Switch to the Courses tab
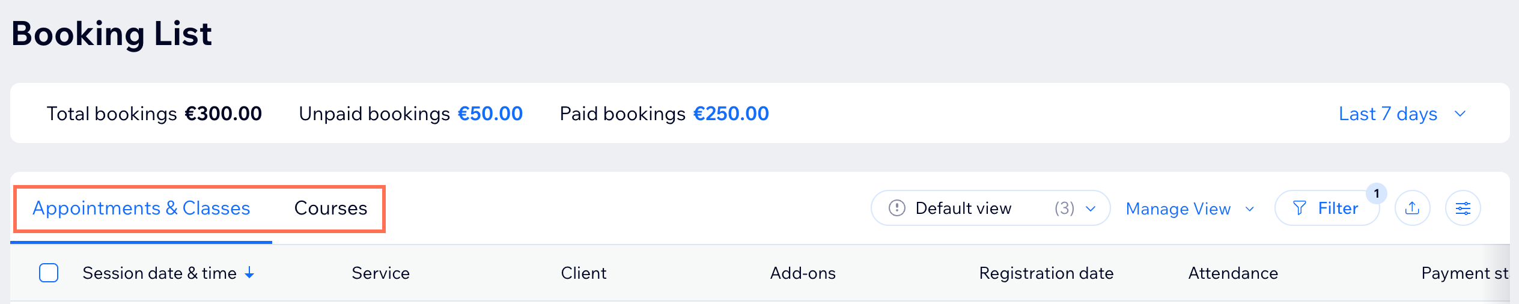Screen dimensions: 1519x304 [330, 208]
